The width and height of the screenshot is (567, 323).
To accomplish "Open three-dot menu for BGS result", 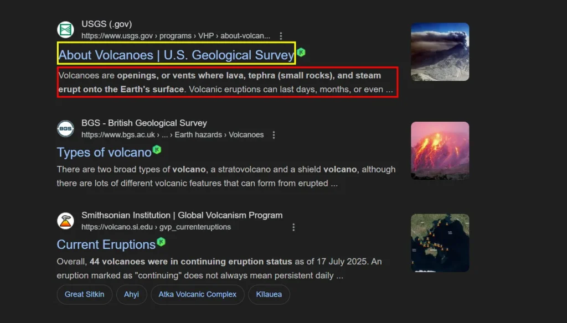I will pyautogui.click(x=274, y=135).
